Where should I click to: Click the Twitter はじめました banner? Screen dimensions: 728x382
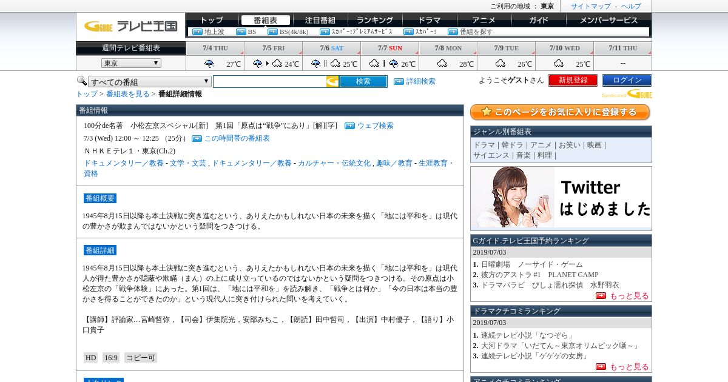[561, 198]
